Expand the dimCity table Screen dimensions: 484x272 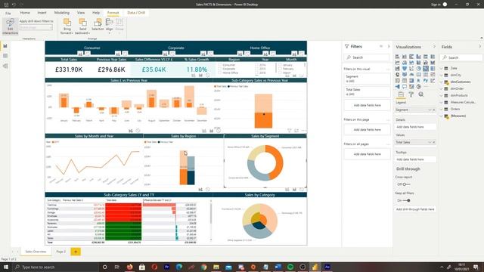pos(442,75)
